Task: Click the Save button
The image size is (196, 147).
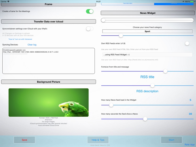Action: 24,140
